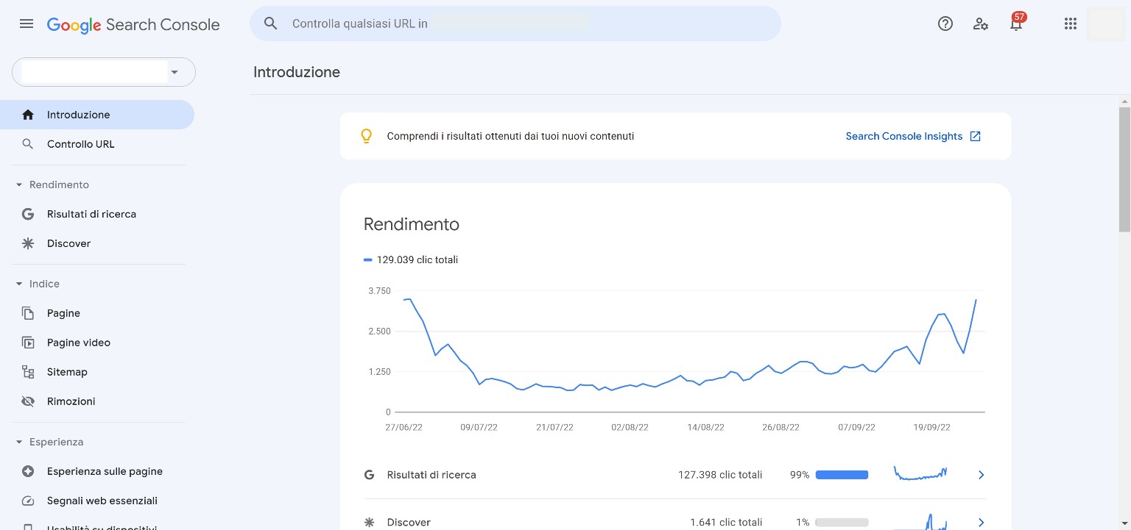Click the 27/06/22 chart date label
Viewport: 1131px width, 530px height.
coord(404,427)
